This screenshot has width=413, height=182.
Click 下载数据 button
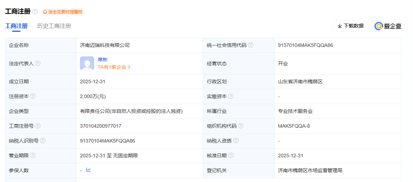351,26
